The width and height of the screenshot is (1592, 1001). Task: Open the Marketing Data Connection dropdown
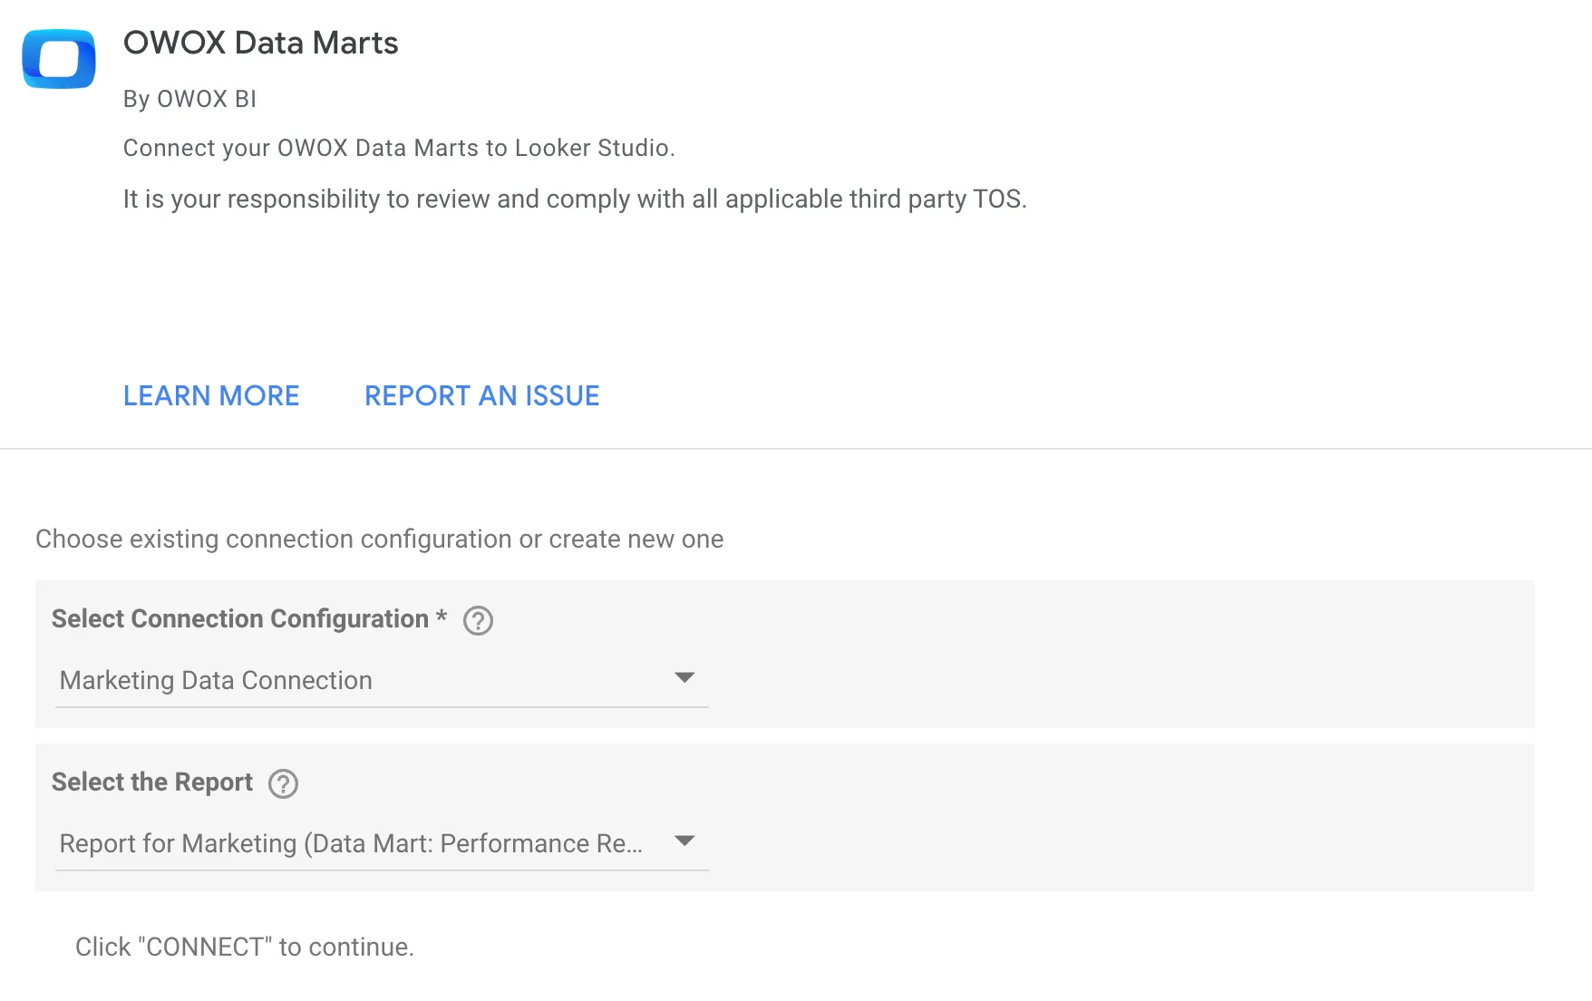[382, 680]
